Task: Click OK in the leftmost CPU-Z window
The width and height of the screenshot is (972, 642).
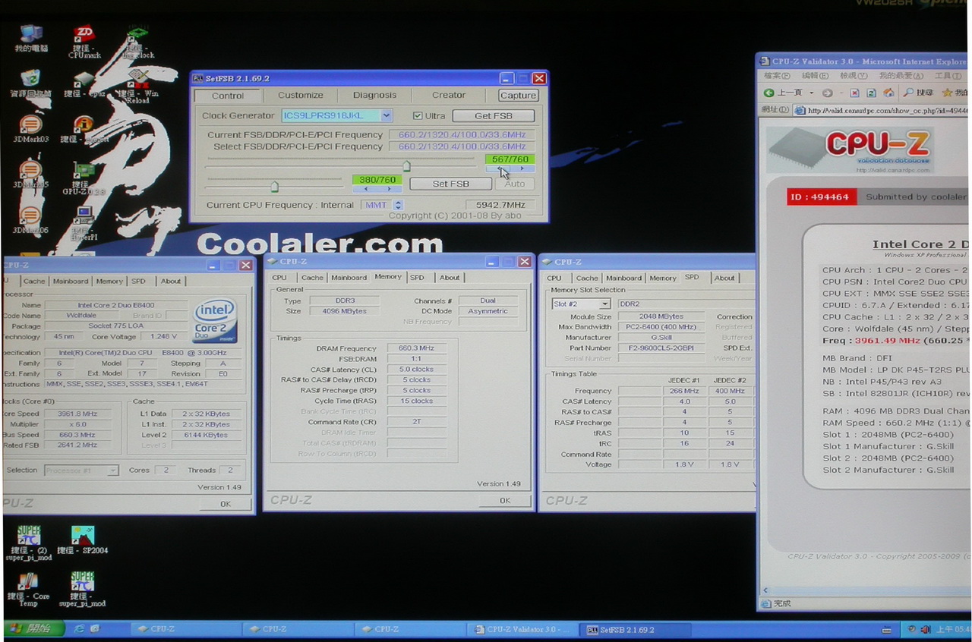Action: click(x=226, y=504)
